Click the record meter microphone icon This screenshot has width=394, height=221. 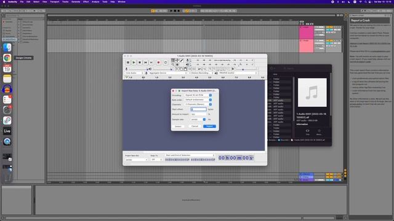(187, 60)
